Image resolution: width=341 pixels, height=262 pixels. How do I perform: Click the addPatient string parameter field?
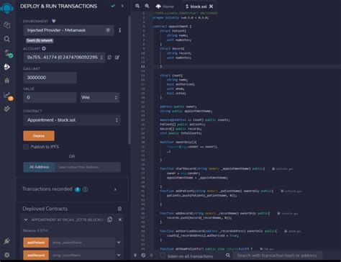coord(82,243)
